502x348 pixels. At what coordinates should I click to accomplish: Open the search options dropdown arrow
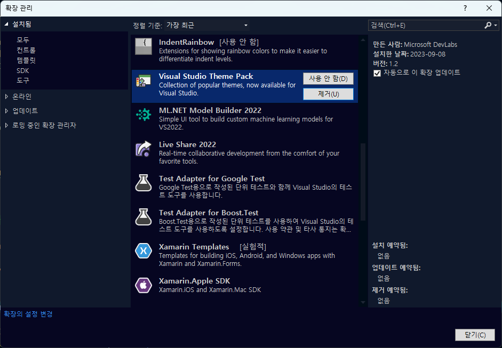click(x=496, y=25)
